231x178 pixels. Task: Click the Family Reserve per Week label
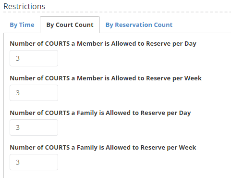point(103,148)
